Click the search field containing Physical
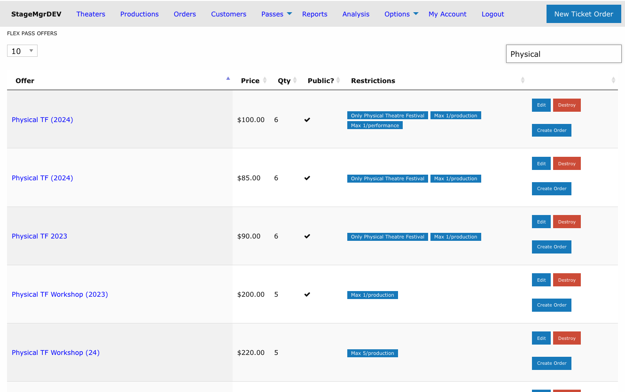This screenshot has height=392, width=625. coord(563,54)
